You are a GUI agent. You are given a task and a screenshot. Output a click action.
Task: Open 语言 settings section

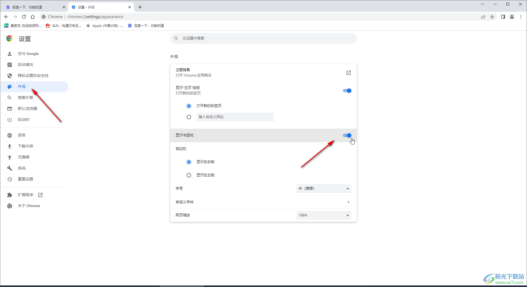tap(34, 135)
